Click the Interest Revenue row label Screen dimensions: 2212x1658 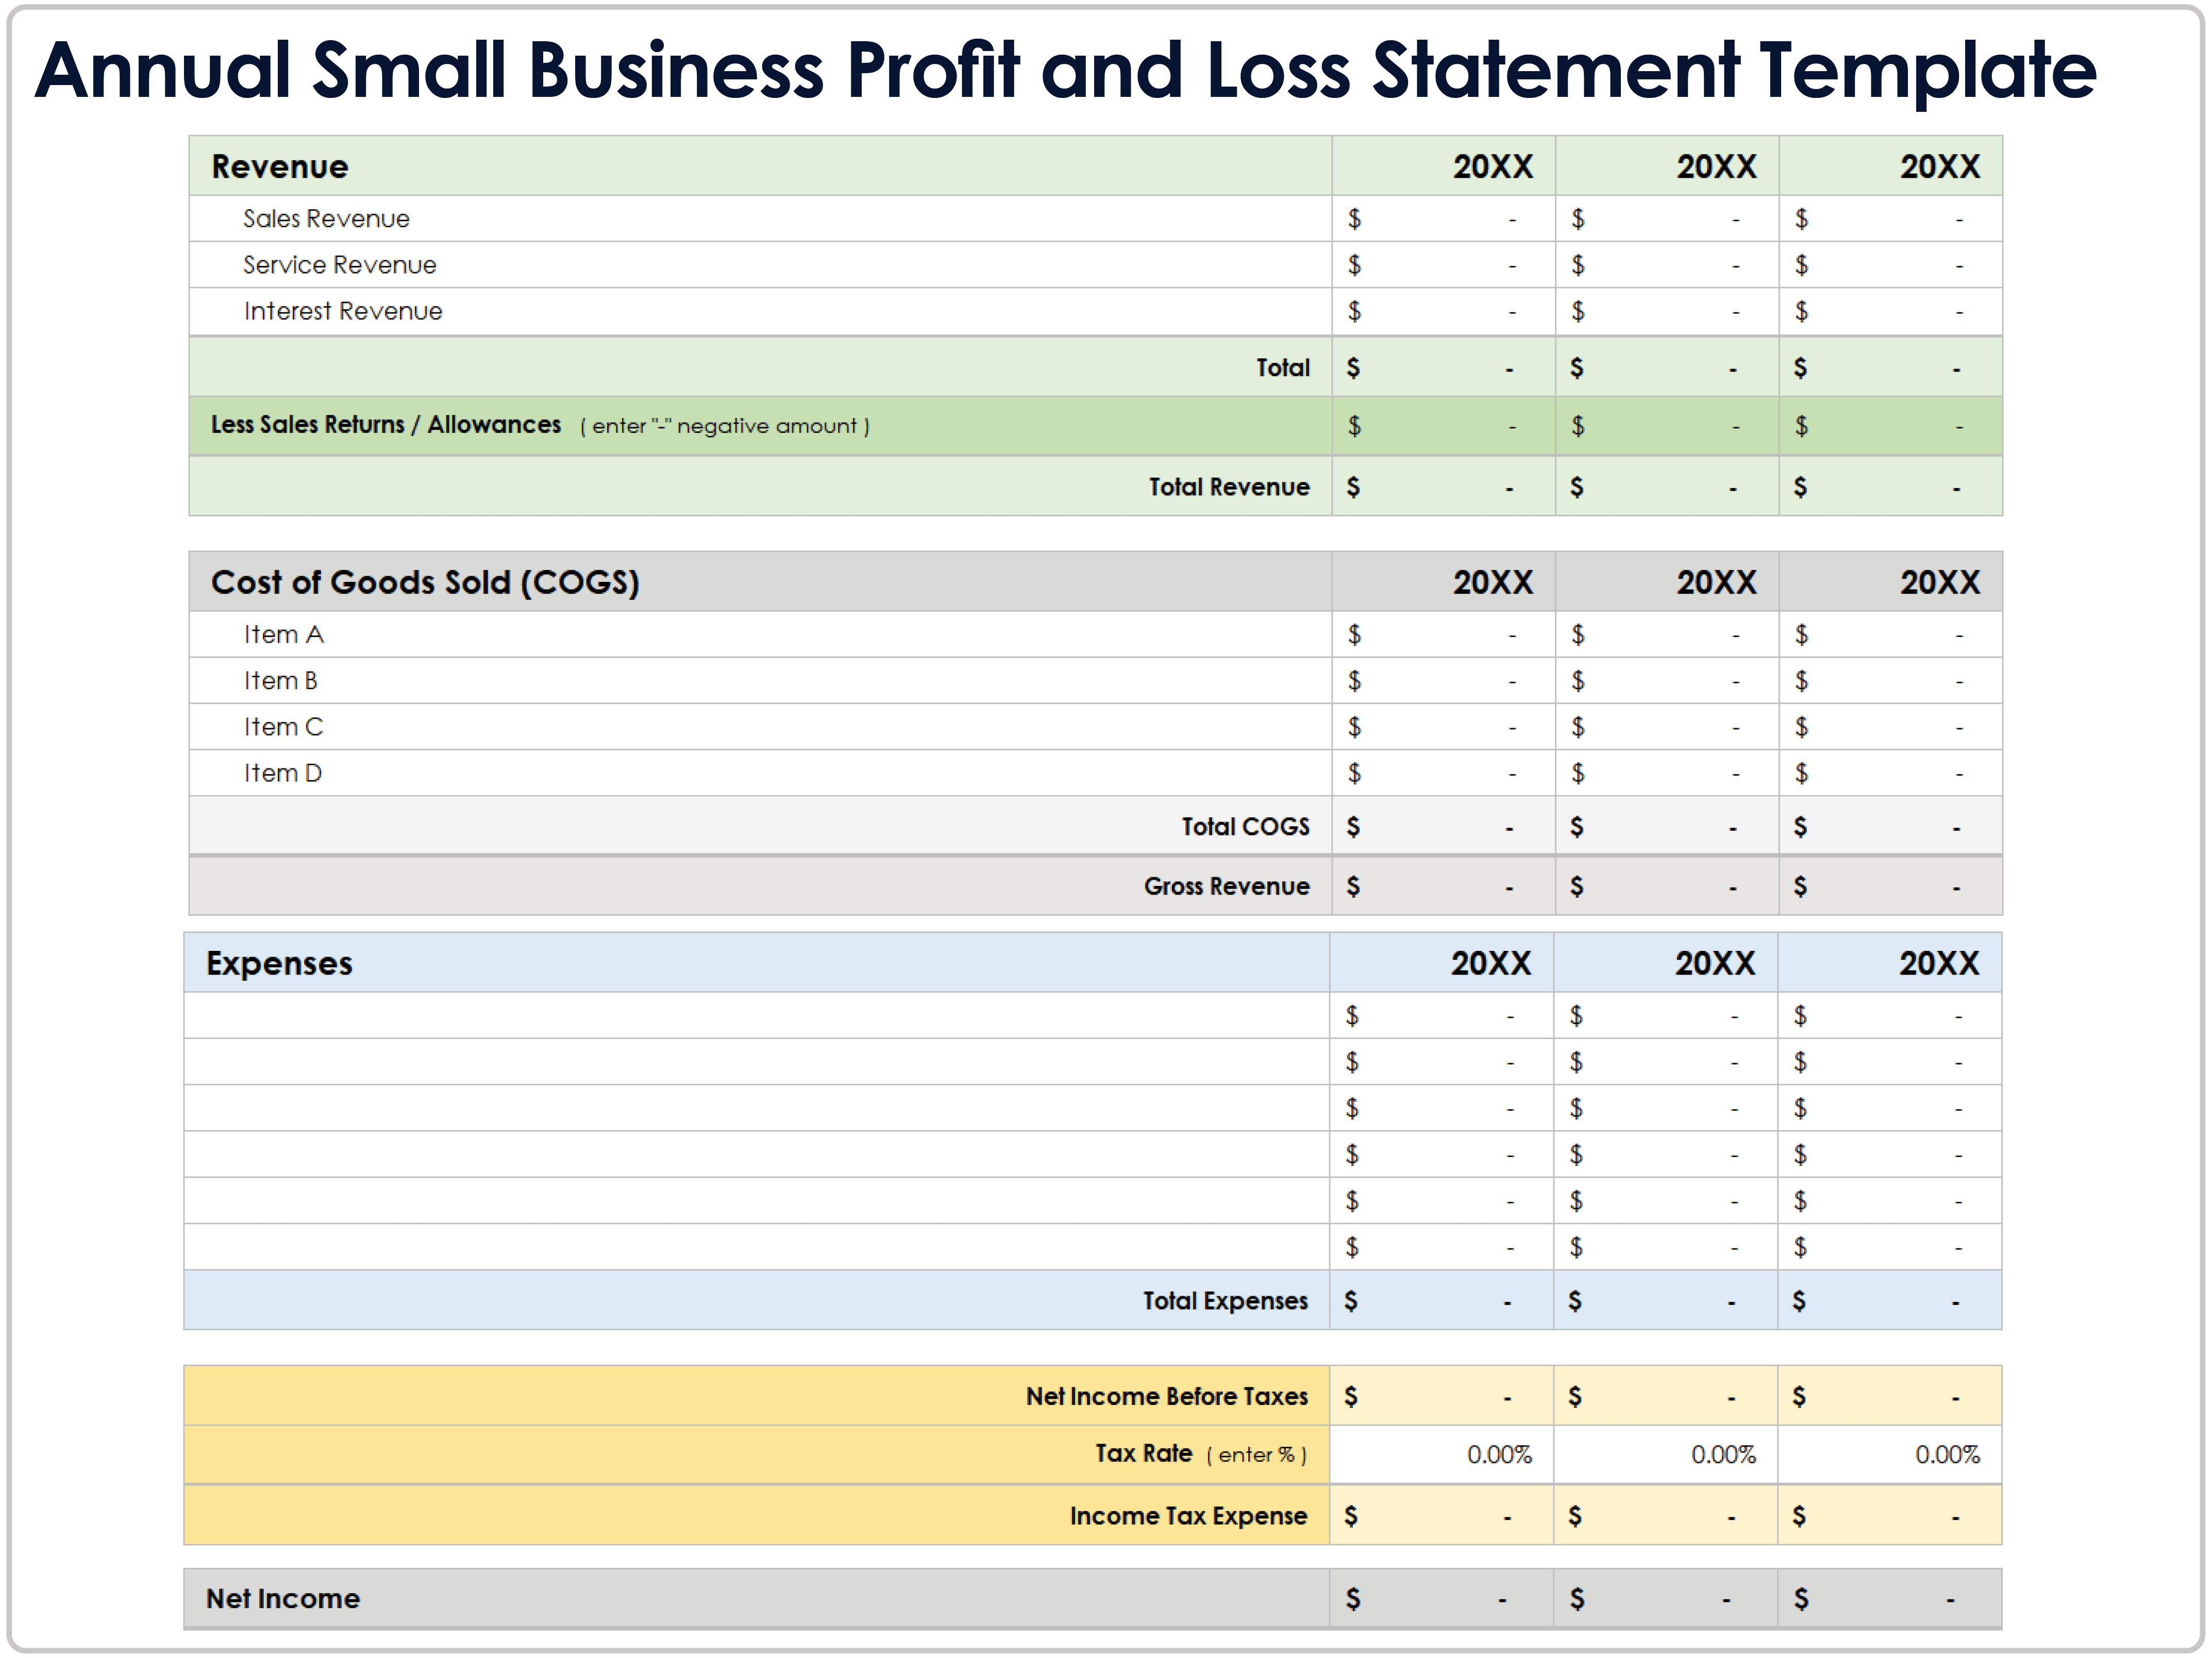point(342,311)
